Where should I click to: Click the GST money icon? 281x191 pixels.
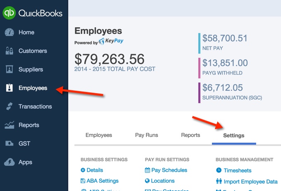[10, 143]
